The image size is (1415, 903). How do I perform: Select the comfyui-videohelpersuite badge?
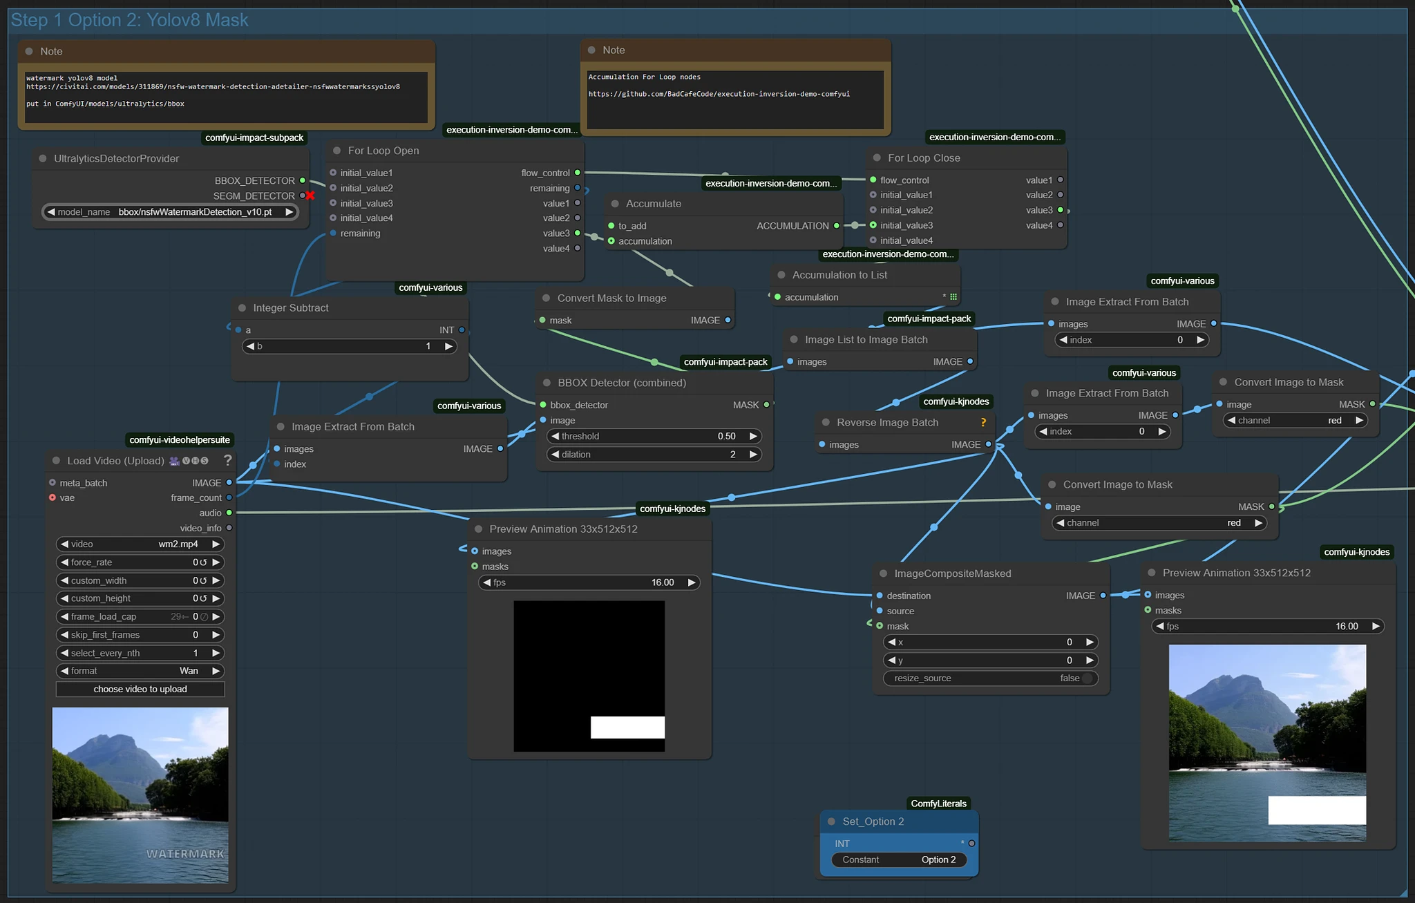coord(180,439)
